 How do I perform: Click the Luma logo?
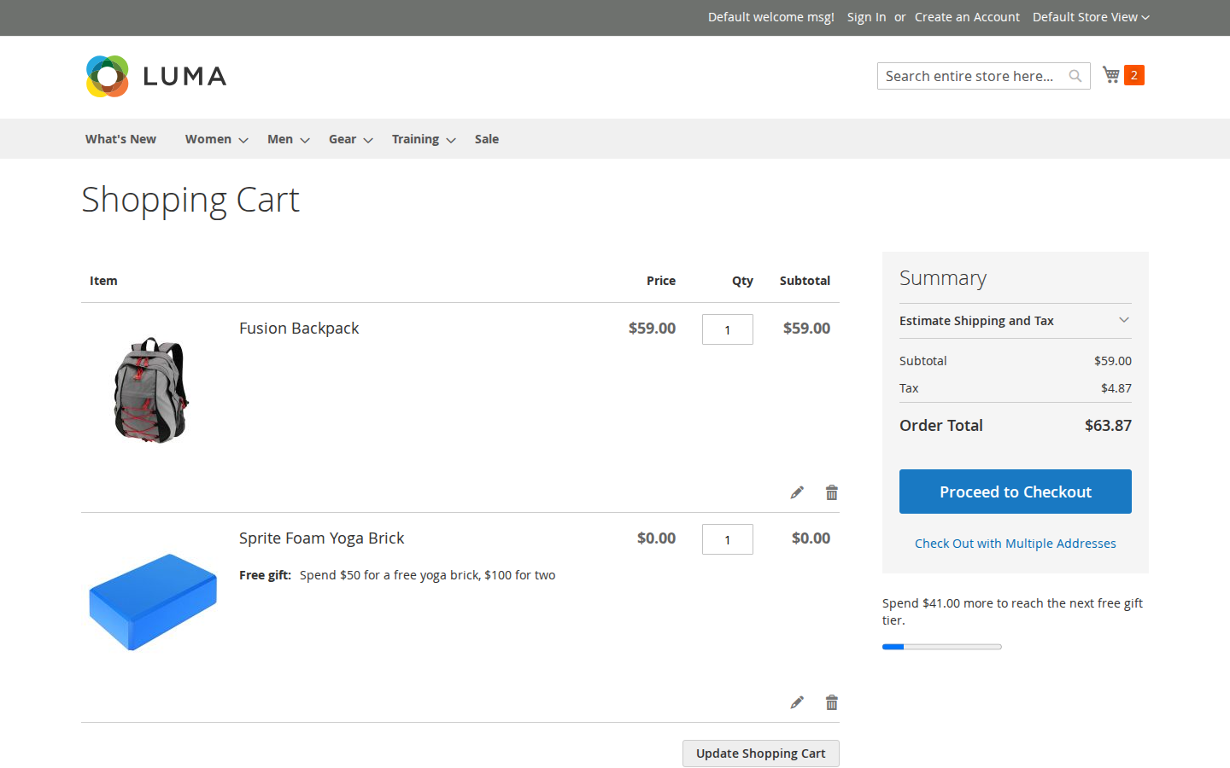pyautogui.click(x=156, y=76)
